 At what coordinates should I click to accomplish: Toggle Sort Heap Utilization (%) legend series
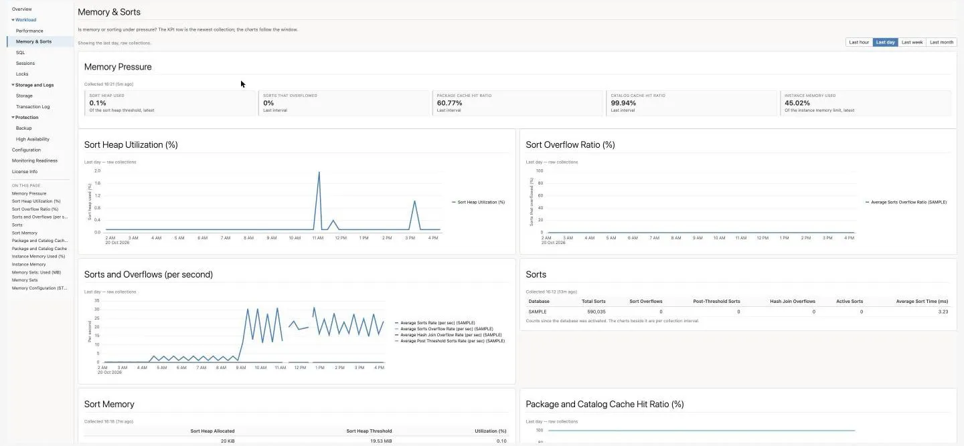[x=478, y=202]
